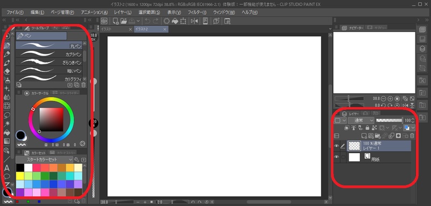Click the Edit color set wrench icon
The image size is (431, 206).
click(77, 160)
